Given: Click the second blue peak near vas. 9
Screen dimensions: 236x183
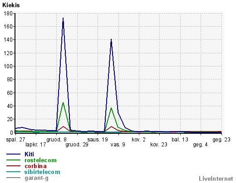Looking at the screenshot, I should pos(111,39).
